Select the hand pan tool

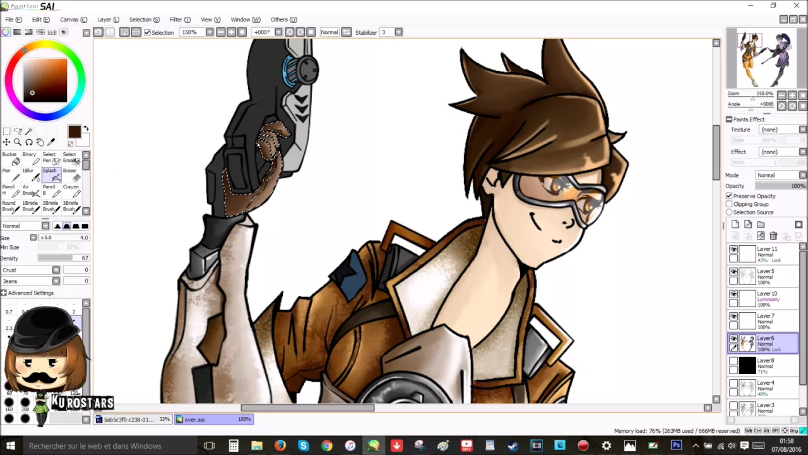(40, 143)
